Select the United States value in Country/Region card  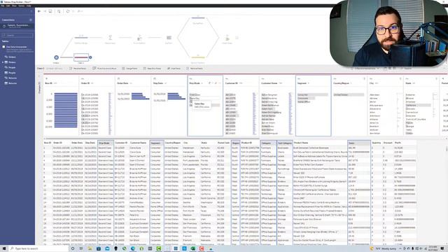coord(349,94)
